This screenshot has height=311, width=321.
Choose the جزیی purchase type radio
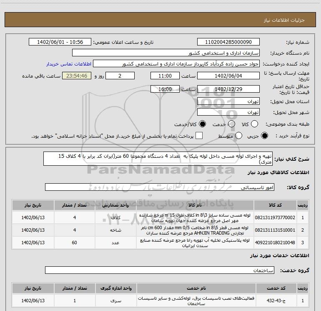[265, 136]
